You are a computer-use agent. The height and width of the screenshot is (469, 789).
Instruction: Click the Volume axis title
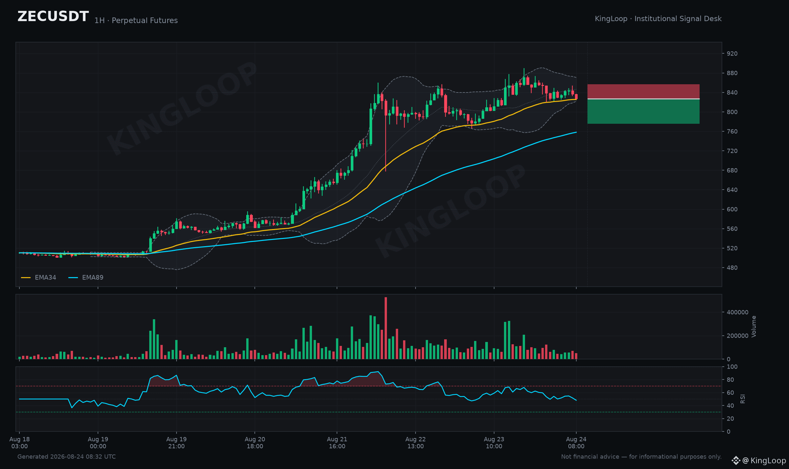(x=754, y=326)
